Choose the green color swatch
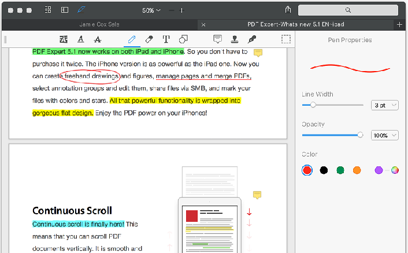Viewport: 408px width, 253px height. coord(340,170)
